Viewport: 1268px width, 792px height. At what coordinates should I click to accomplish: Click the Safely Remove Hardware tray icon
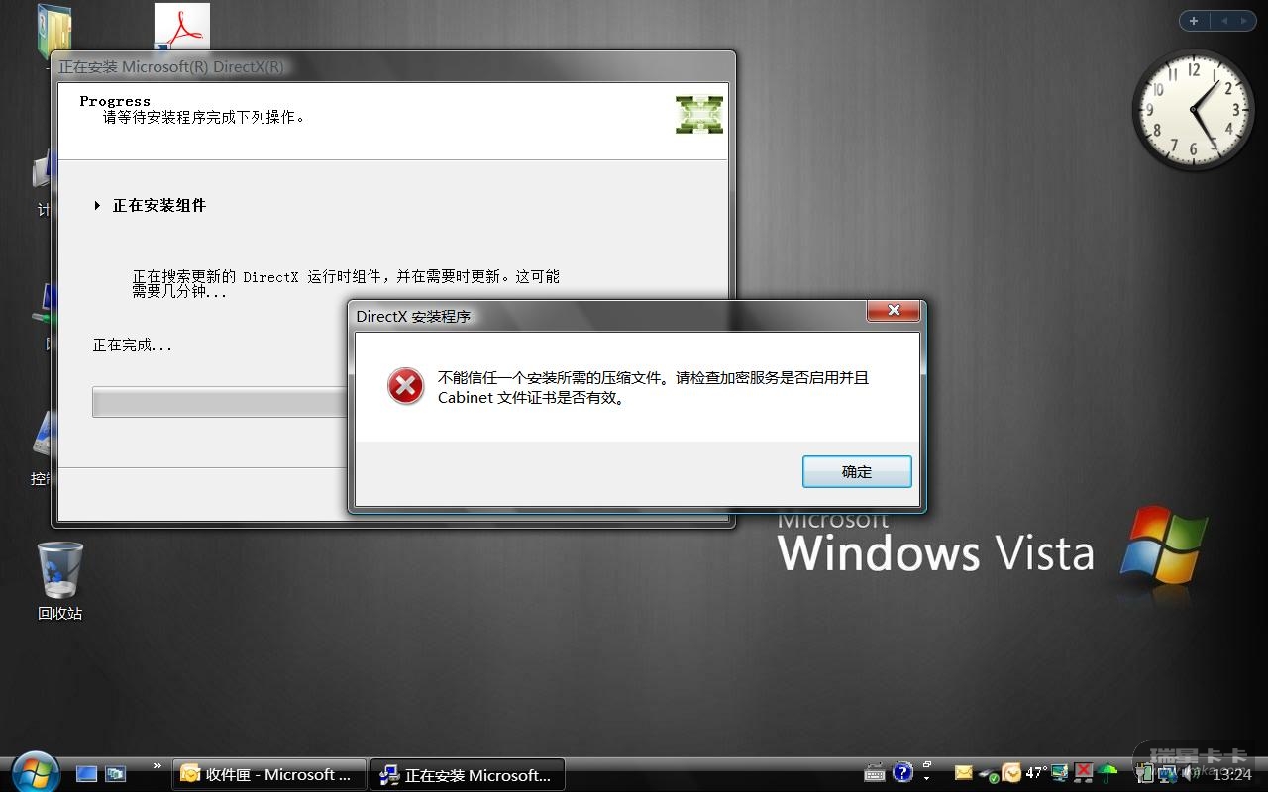click(x=989, y=775)
